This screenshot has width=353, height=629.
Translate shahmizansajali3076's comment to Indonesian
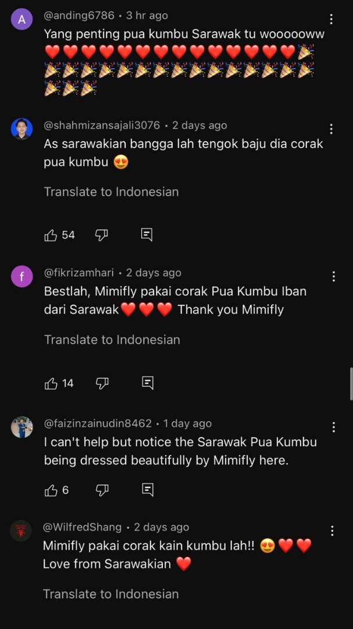point(111,192)
